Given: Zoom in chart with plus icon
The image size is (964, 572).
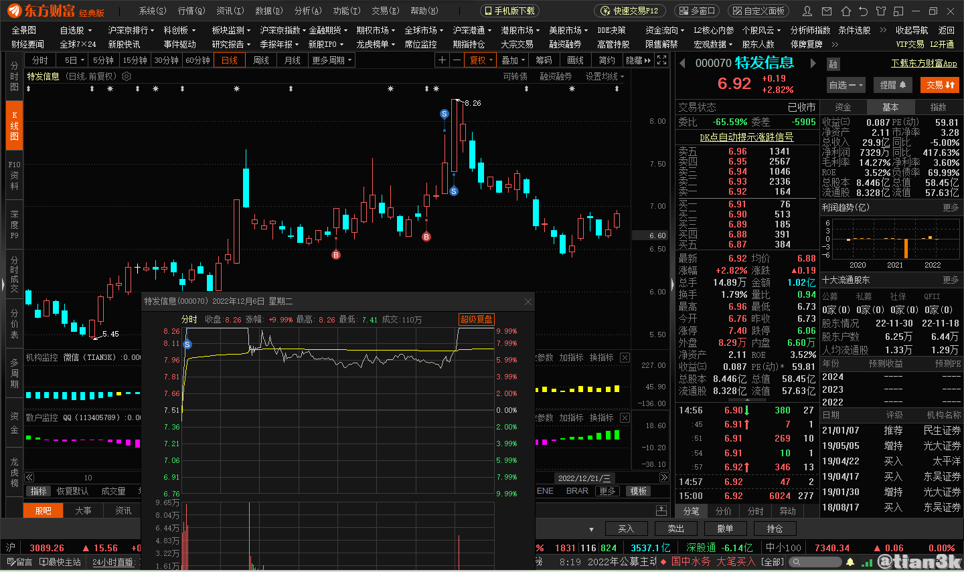Looking at the screenshot, I should (x=442, y=60).
